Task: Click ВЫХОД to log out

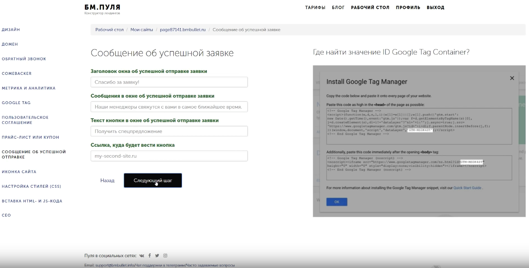Action: 435,8
